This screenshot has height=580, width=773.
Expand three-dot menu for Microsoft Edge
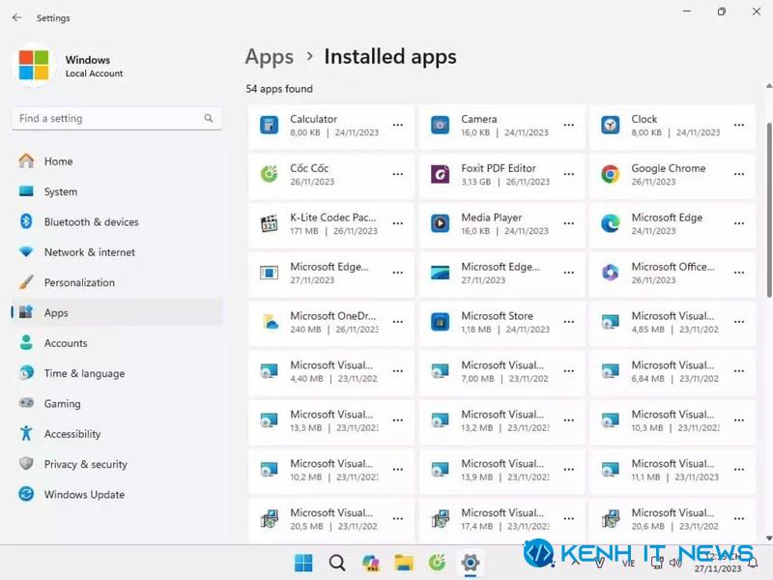coord(739,223)
